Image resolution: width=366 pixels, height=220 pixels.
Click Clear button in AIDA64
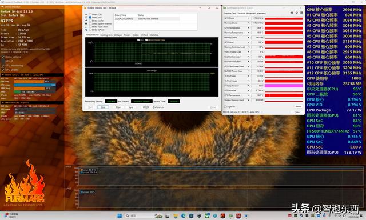pos(118,107)
